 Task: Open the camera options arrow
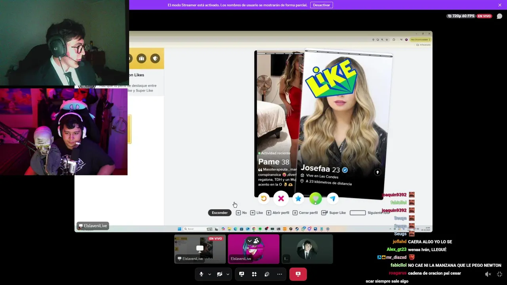click(x=228, y=274)
